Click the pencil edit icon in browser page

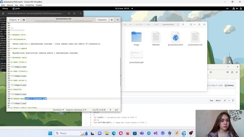225,100
